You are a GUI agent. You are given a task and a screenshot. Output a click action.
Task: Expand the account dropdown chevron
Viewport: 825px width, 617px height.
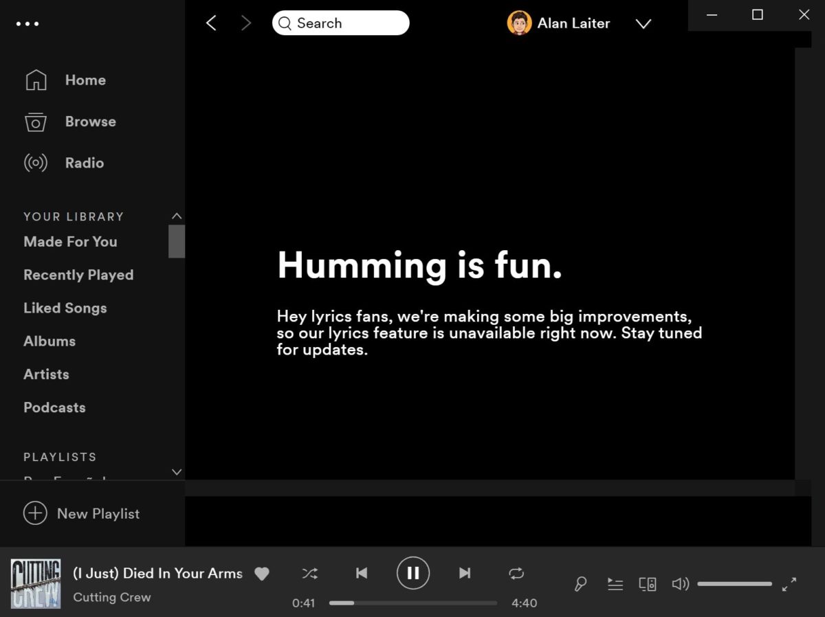pos(643,24)
